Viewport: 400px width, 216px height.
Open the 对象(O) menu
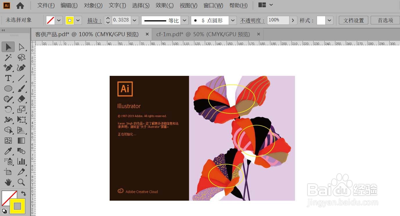point(93,6)
